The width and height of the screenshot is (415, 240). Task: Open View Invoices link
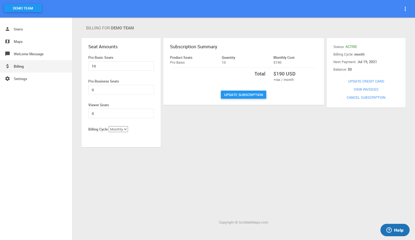point(366,90)
